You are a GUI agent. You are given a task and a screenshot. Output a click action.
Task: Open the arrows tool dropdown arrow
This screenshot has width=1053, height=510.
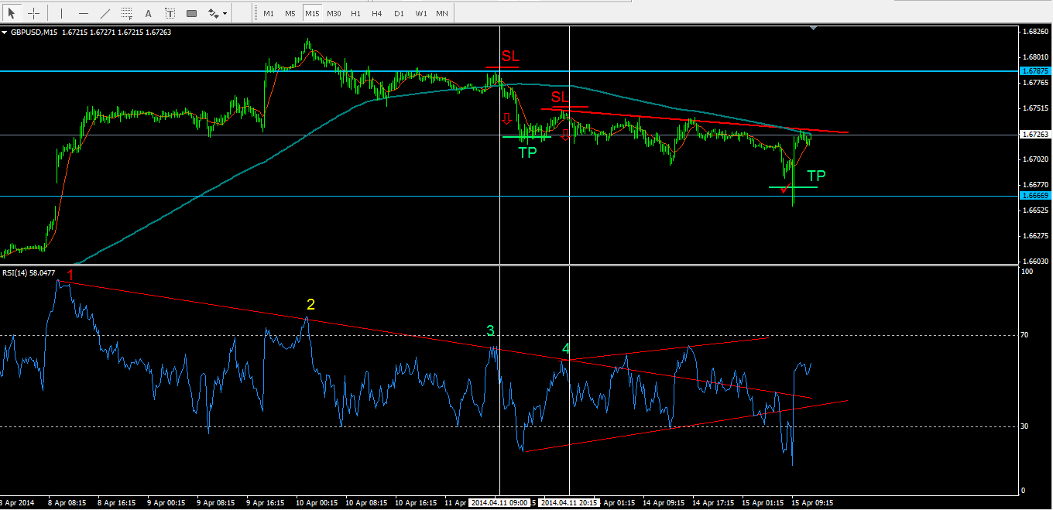pos(225,13)
